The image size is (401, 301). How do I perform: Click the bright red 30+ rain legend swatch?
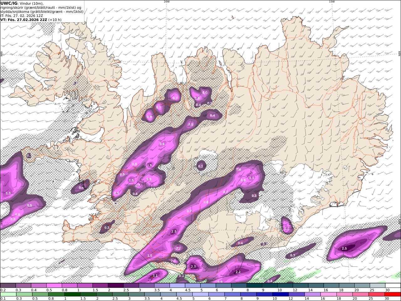click(393, 294)
